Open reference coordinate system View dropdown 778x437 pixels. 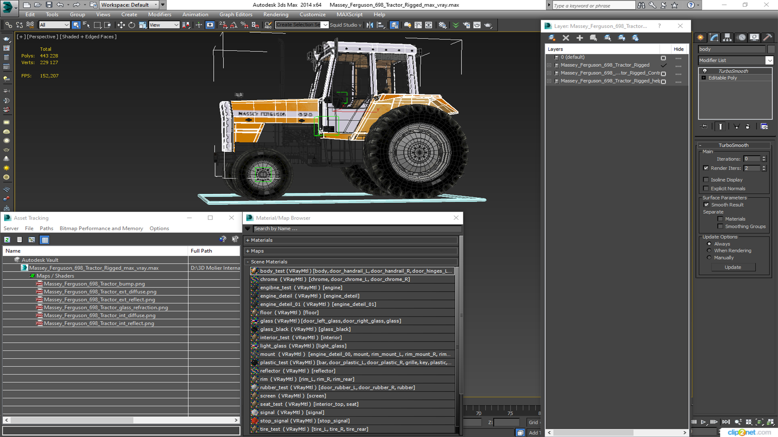[x=164, y=25]
